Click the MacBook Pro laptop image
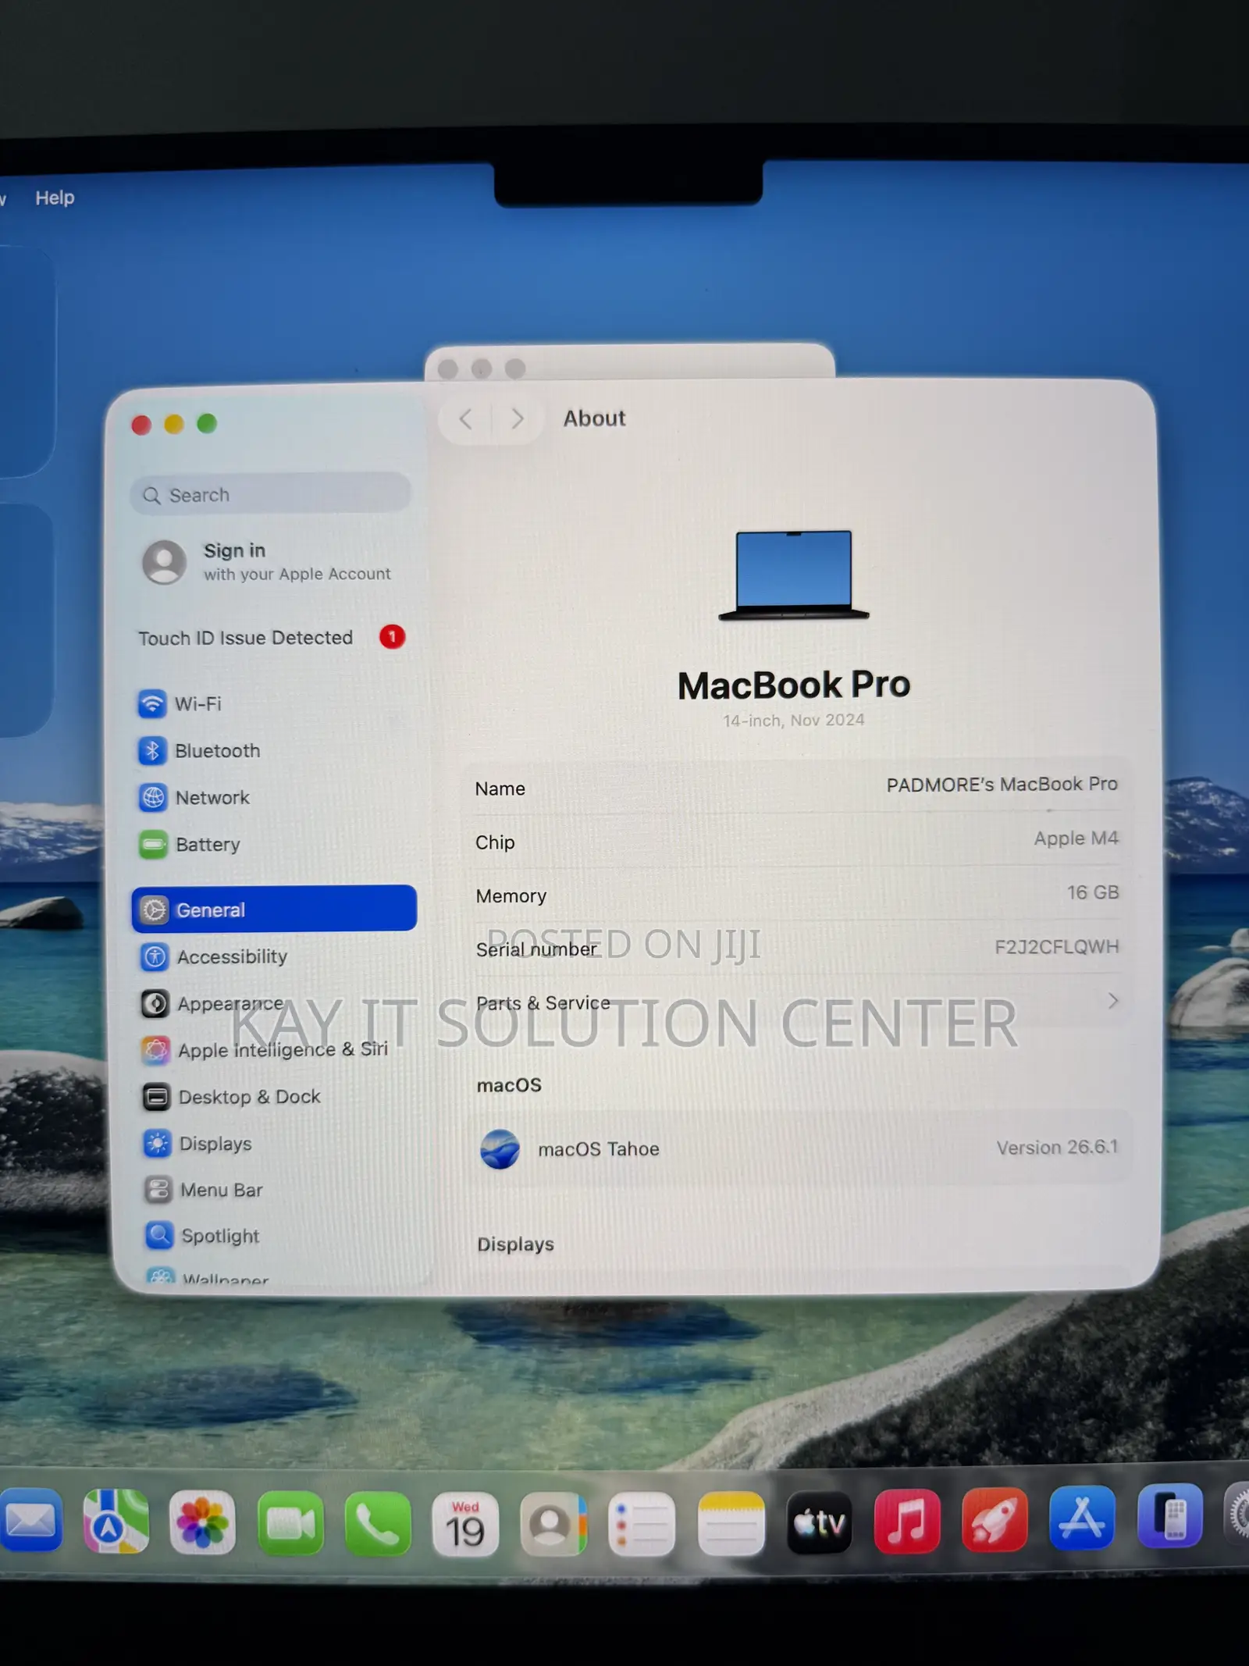The image size is (1249, 1666). pos(794,575)
